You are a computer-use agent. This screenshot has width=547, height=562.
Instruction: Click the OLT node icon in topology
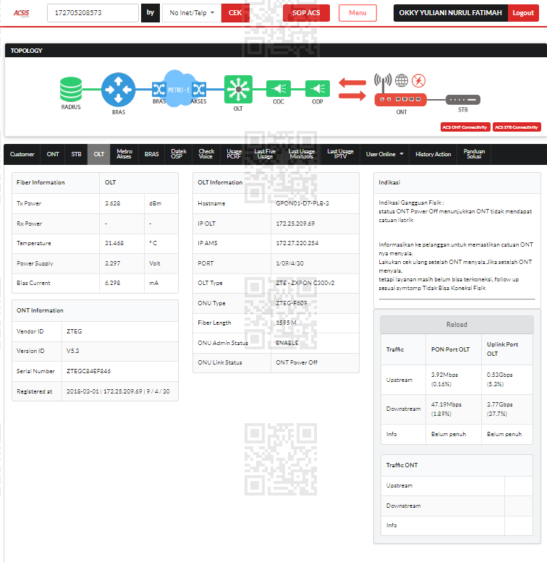[x=238, y=89]
